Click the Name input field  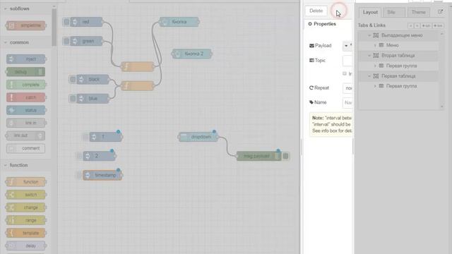pyautogui.click(x=348, y=102)
